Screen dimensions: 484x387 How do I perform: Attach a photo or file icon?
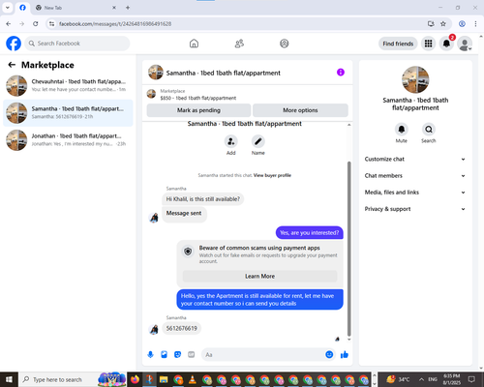[164, 355]
